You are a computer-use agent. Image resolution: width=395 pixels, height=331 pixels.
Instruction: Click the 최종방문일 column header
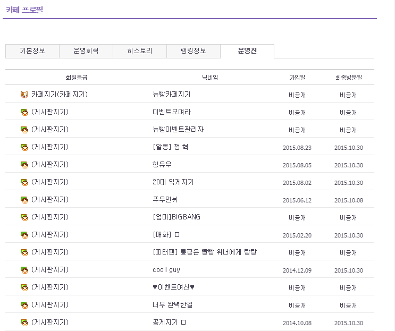point(349,78)
